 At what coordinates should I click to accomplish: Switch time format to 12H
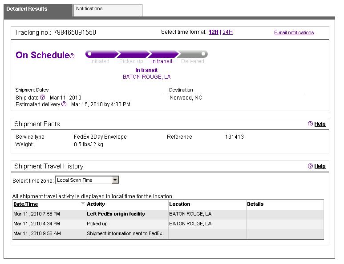214,32
